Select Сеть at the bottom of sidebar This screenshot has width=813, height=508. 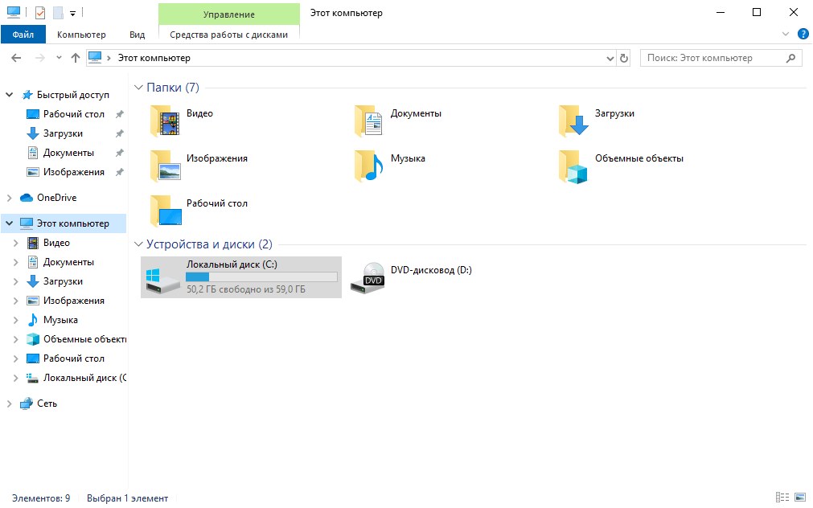[46, 403]
